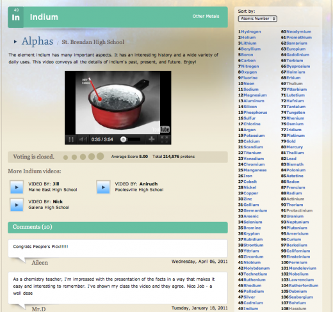Image resolution: width=333 pixels, height=312 pixels.
Task: Mute the video volume icon
Action: click(83, 139)
